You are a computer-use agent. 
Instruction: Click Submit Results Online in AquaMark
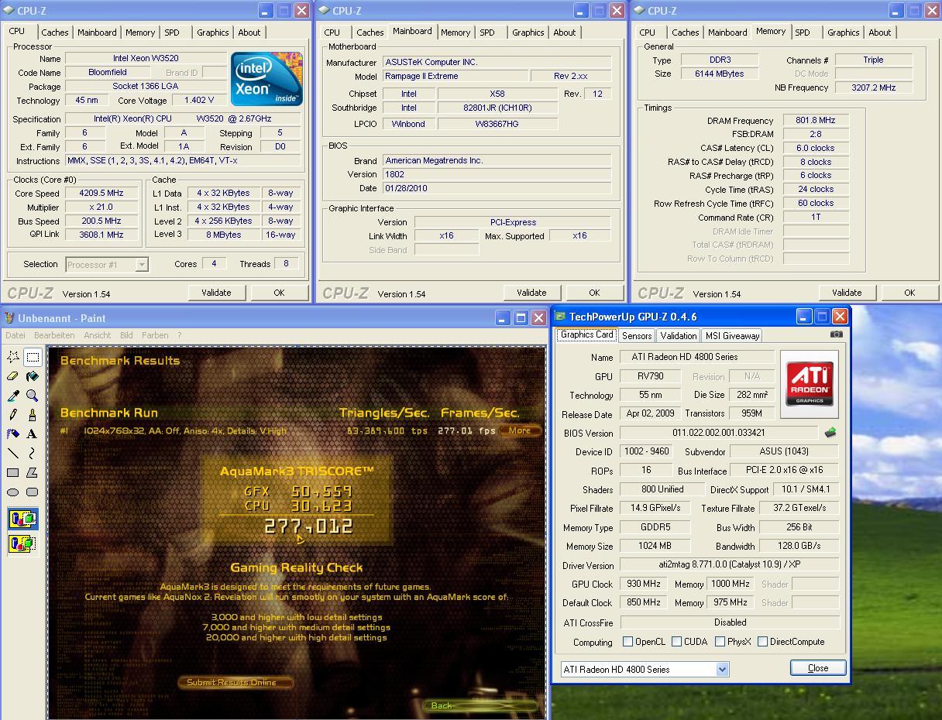click(235, 683)
